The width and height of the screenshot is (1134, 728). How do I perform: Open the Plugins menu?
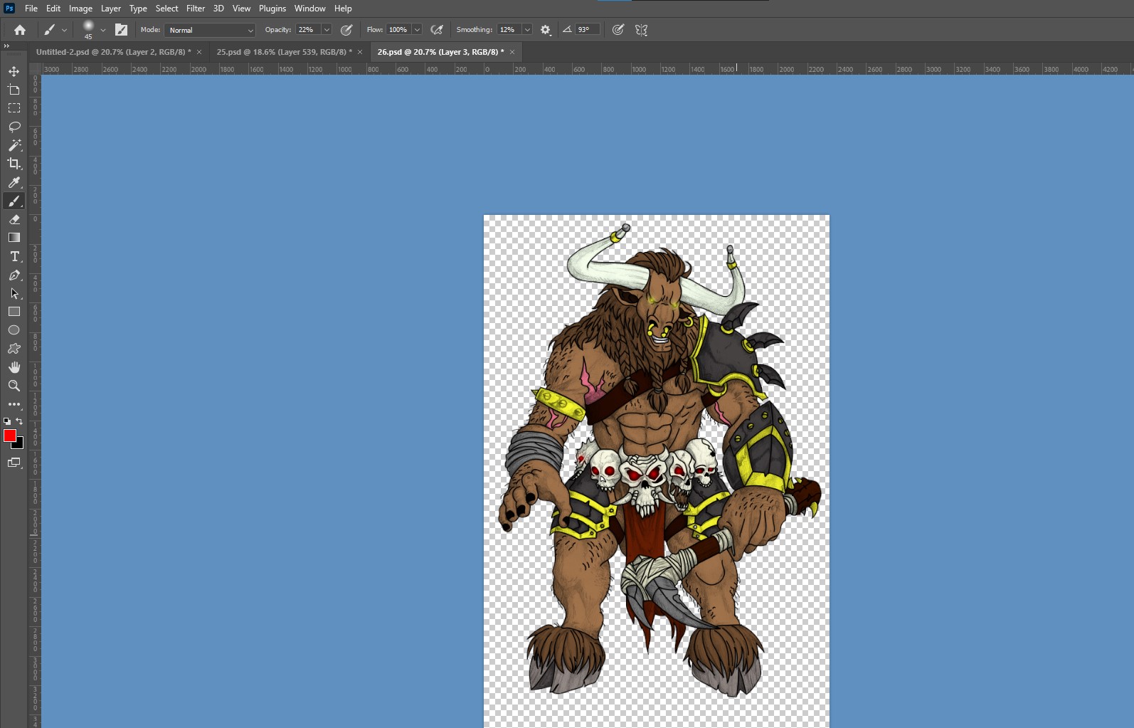(x=272, y=9)
